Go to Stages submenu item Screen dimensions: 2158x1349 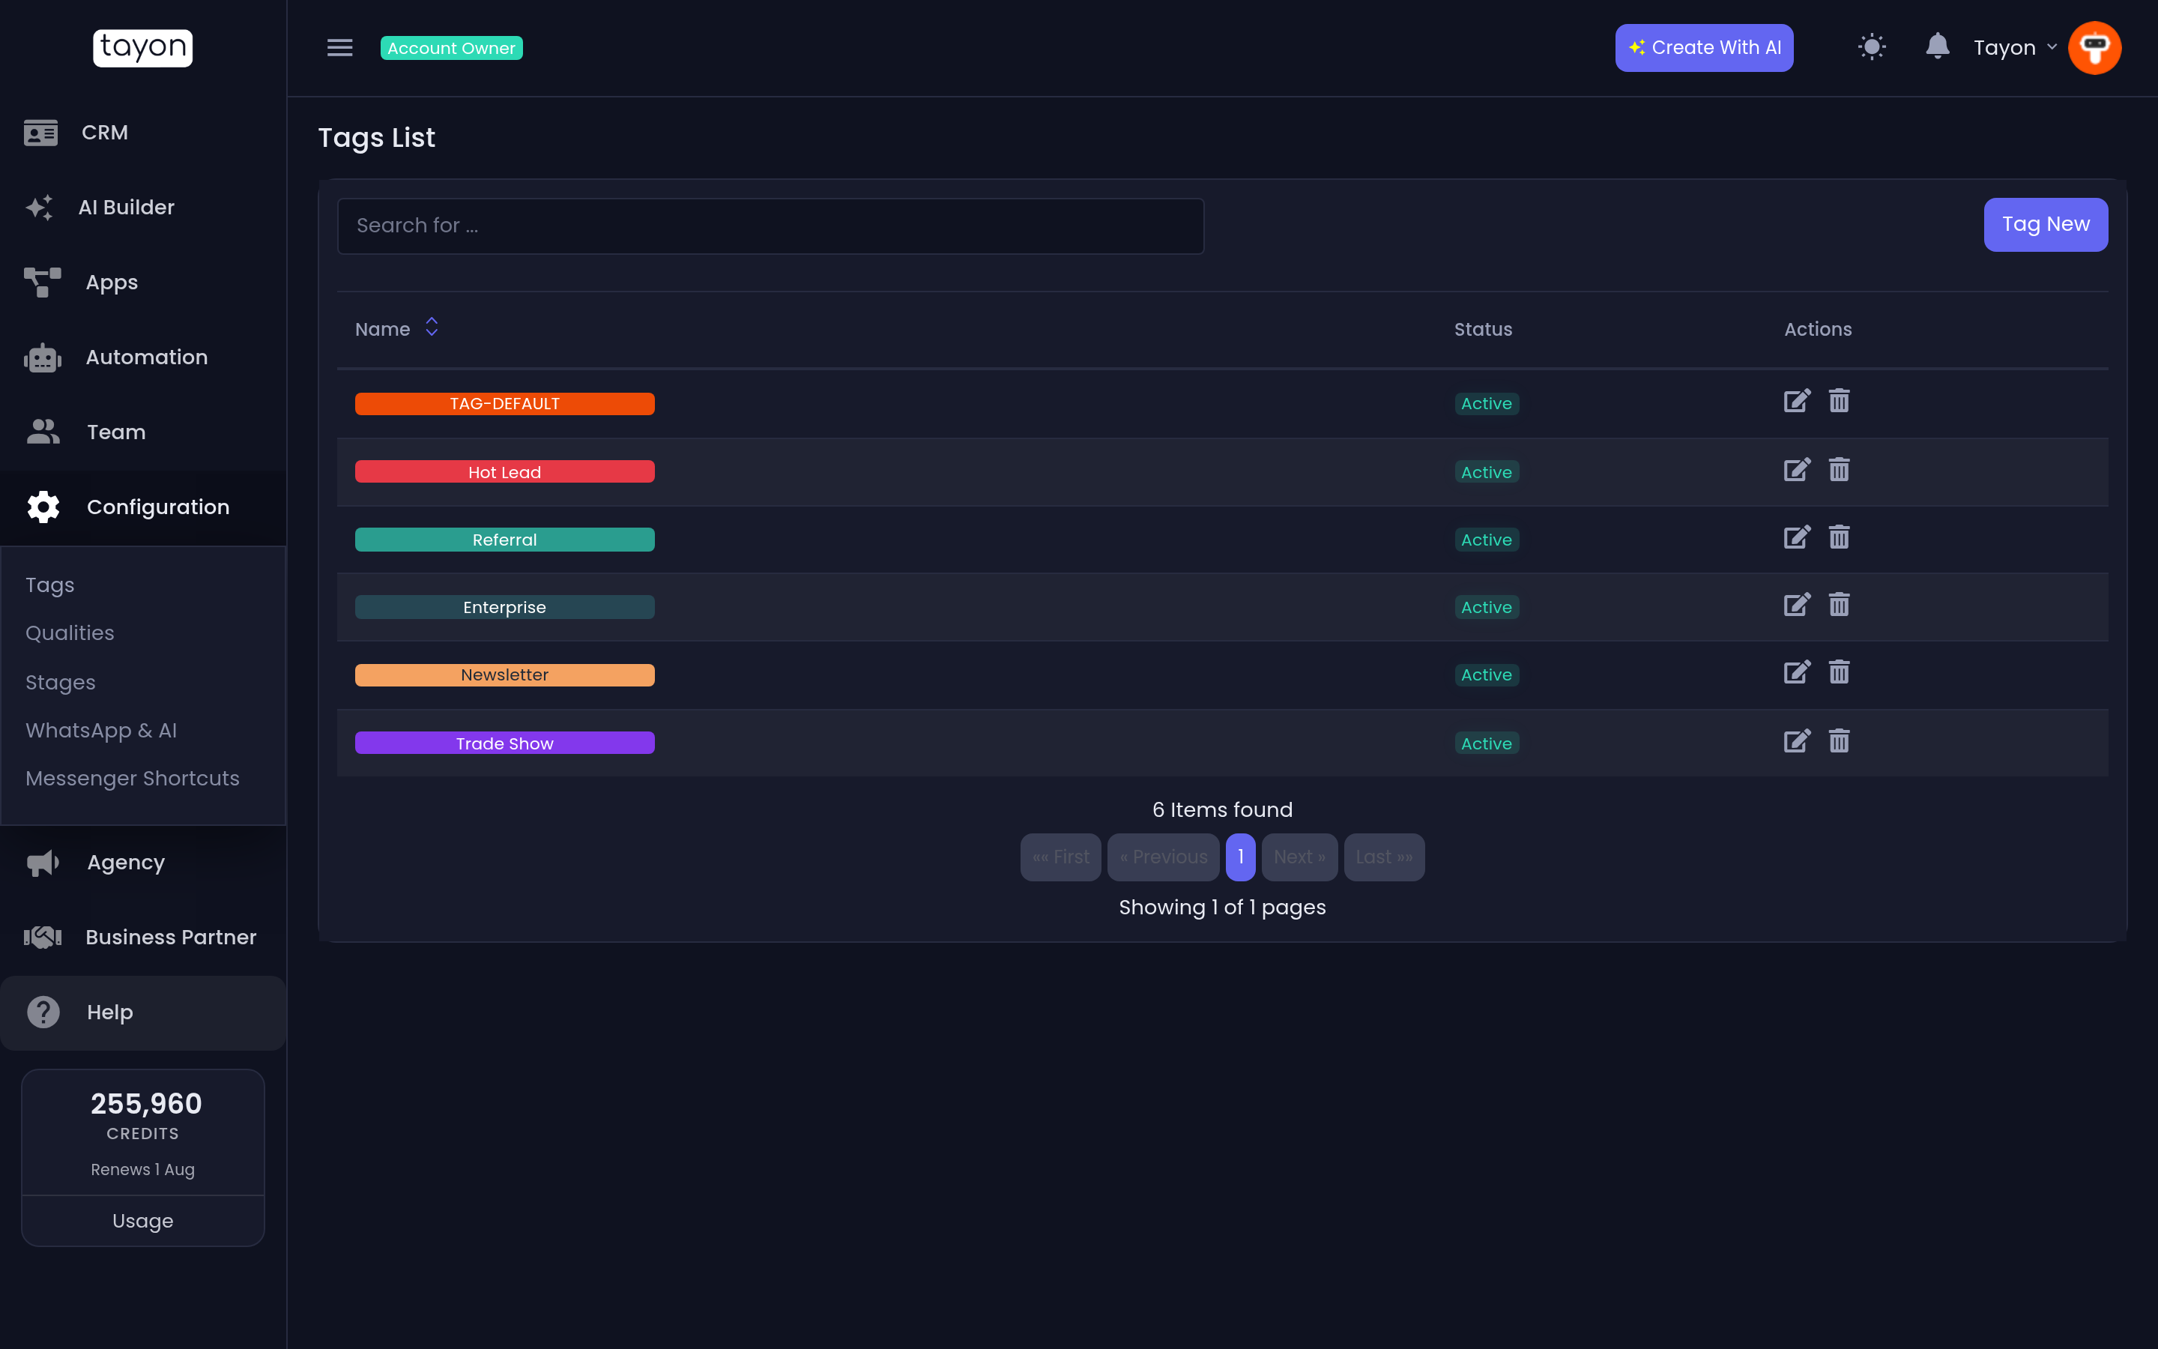[x=60, y=683]
